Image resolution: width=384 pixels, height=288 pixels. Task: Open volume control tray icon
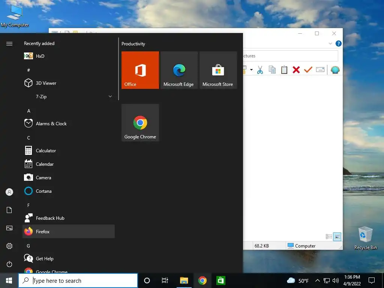pos(336,280)
